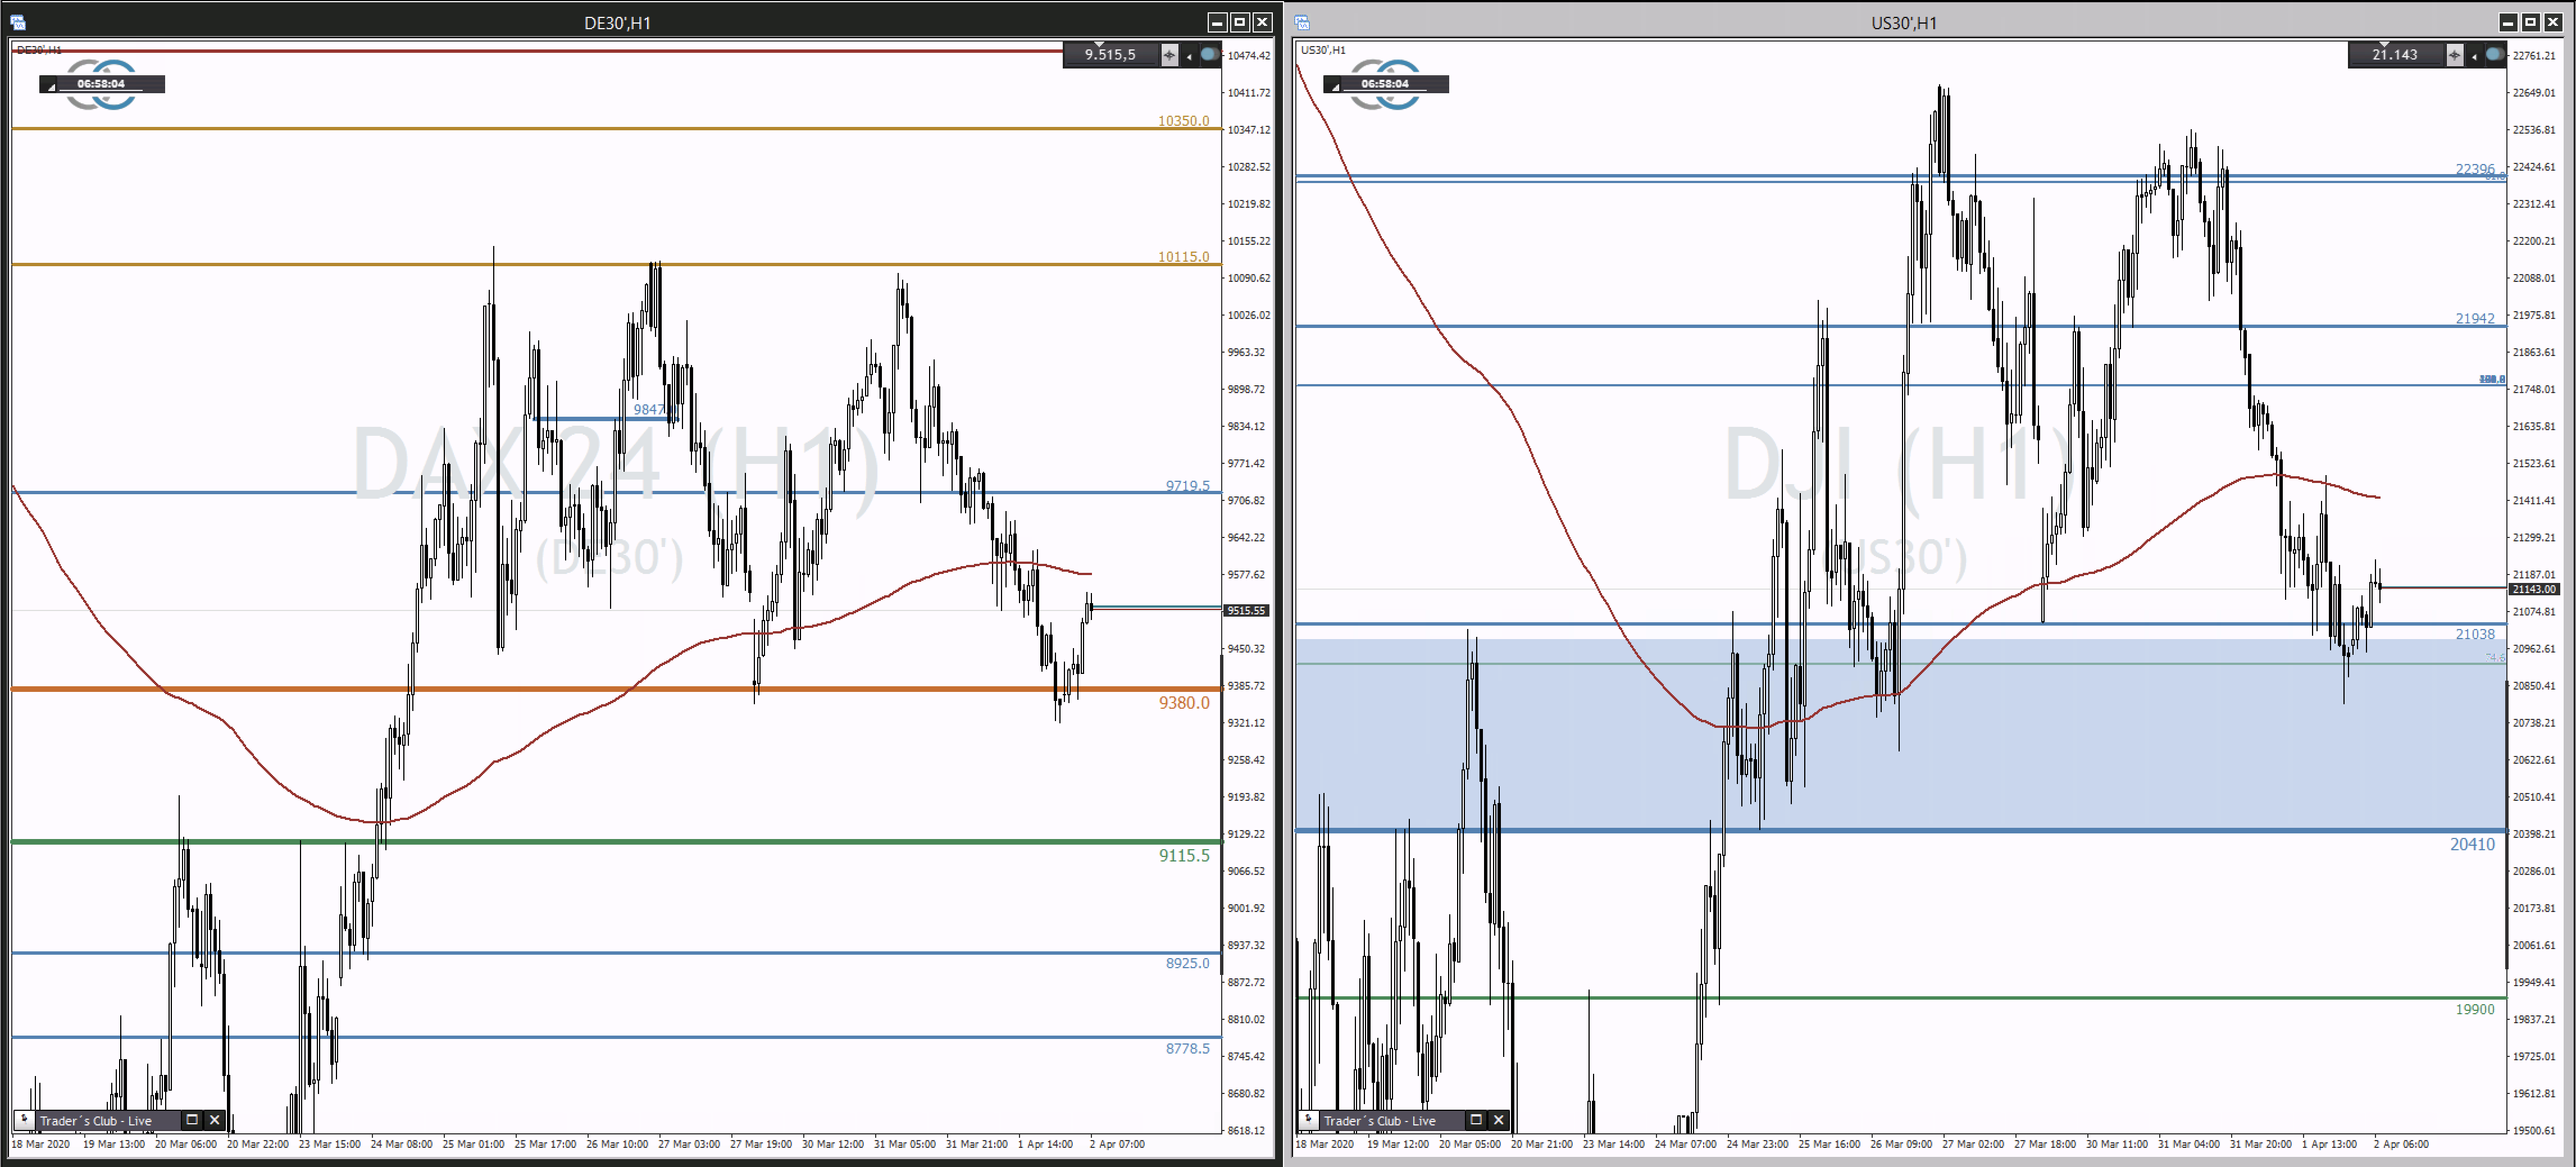This screenshot has height=1167, width=2576.
Task: Click 8618.12 on DE30 price scale
Action: (x=1245, y=1130)
